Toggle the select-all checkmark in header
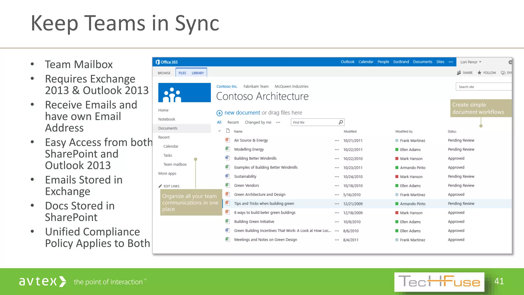The width and height of the screenshot is (524, 295). tap(220, 131)
